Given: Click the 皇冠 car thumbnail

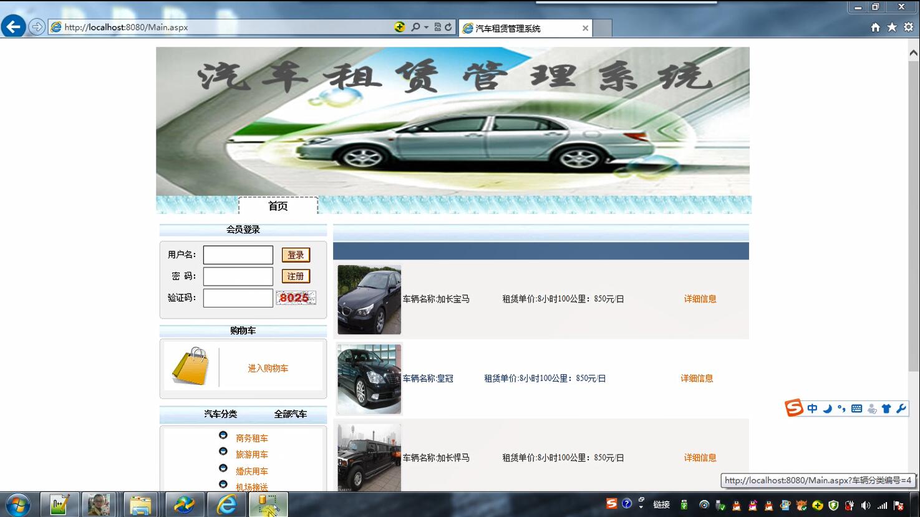Looking at the screenshot, I should point(369,379).
